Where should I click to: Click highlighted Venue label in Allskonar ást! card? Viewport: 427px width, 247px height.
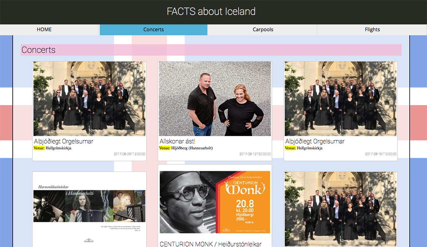pyautogui.click(x=165, y=148)
